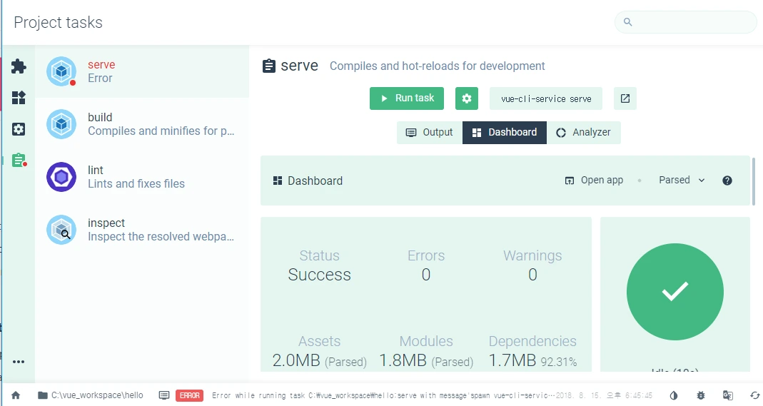Open the Configuration gear sidebar icon
The width and height of the screenshot is (763, 406).
[x=19, y=129]
